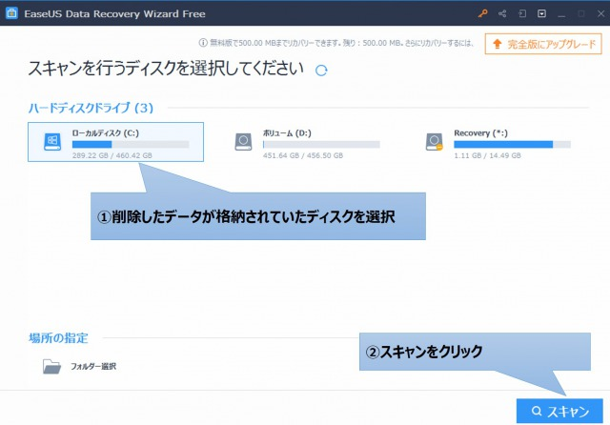The image size is (610, 425).
Task: Click the text 451.64 GB / 456.50 GB
Action: point(303,155)
